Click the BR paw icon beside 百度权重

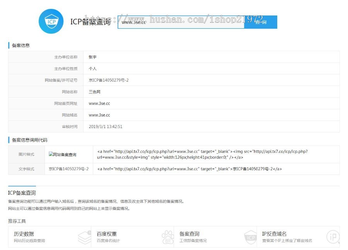[167, 236]
